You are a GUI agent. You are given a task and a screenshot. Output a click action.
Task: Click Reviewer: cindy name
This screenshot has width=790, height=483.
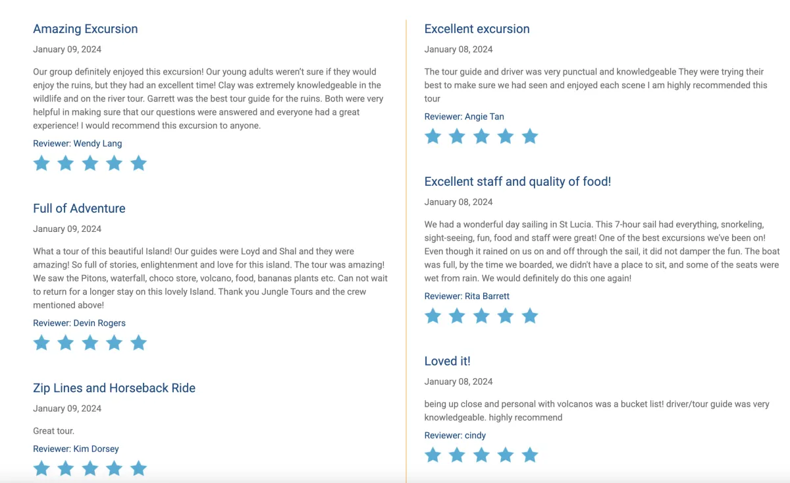[x=455, y=436]
